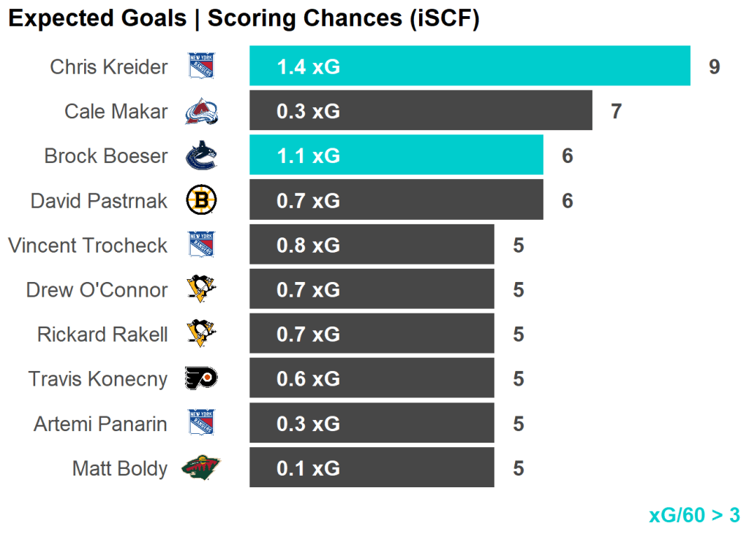The height and width of the screenshot is (534, 749).
Task: Click the Chris Kreider name label
Action: (108, 67)
